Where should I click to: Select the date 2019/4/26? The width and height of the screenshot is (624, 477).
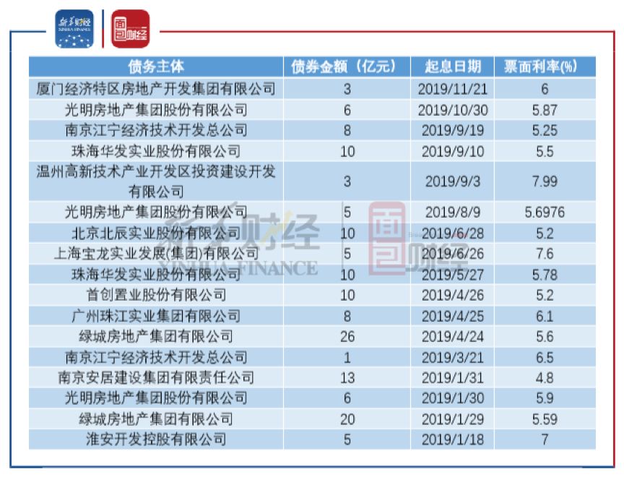click(x=453, y=295)
